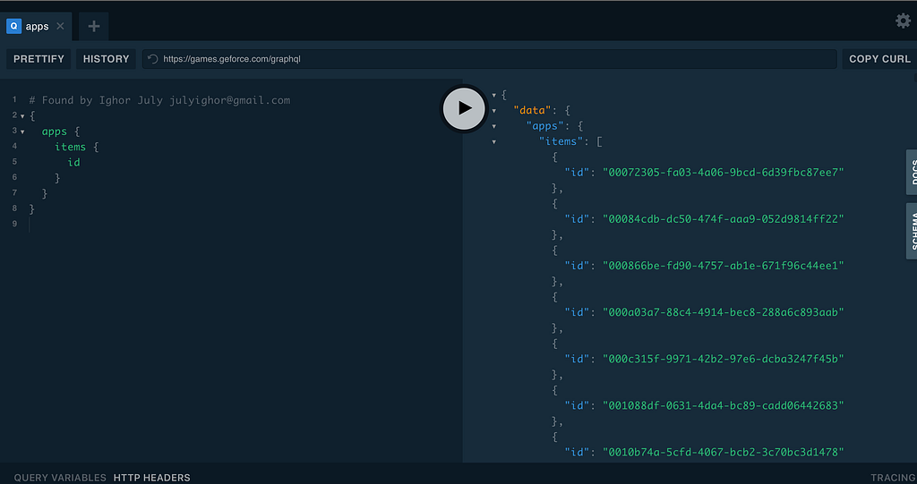Edit the GraphQL endpoint URL field
The width and height of the screenshot is (917, 484).
[490, 59]
